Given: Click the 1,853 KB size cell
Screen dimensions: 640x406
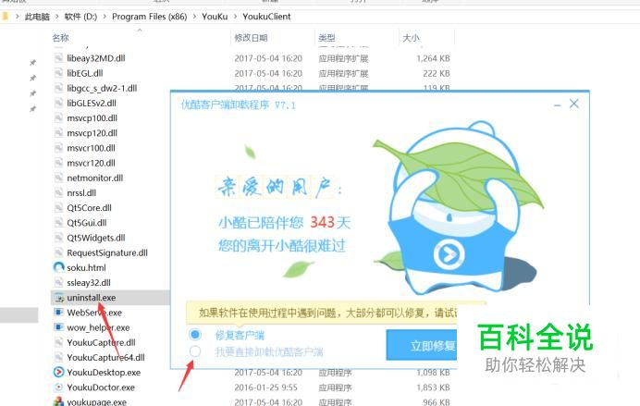Looking at the screenshot, I should coord(433,388).
